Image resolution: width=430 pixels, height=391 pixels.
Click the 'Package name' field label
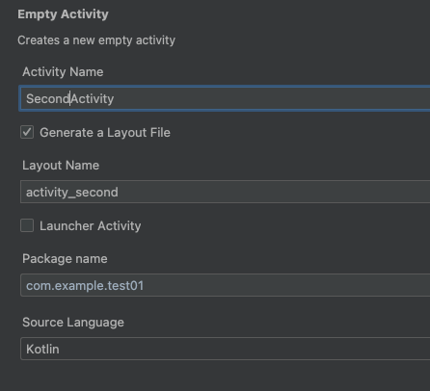[x=65, y=259]
